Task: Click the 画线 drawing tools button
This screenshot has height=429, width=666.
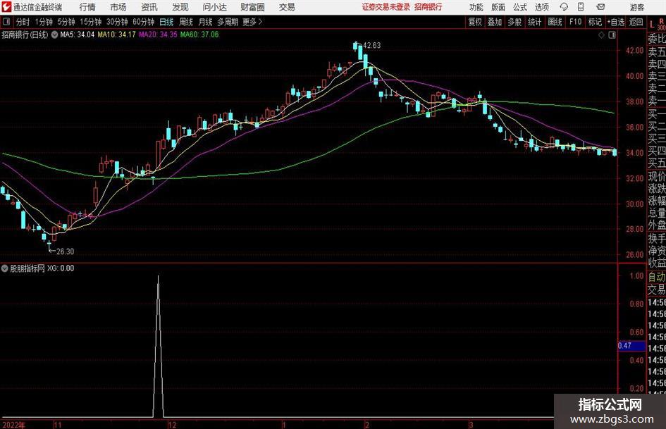Action: tap(555, 22)
